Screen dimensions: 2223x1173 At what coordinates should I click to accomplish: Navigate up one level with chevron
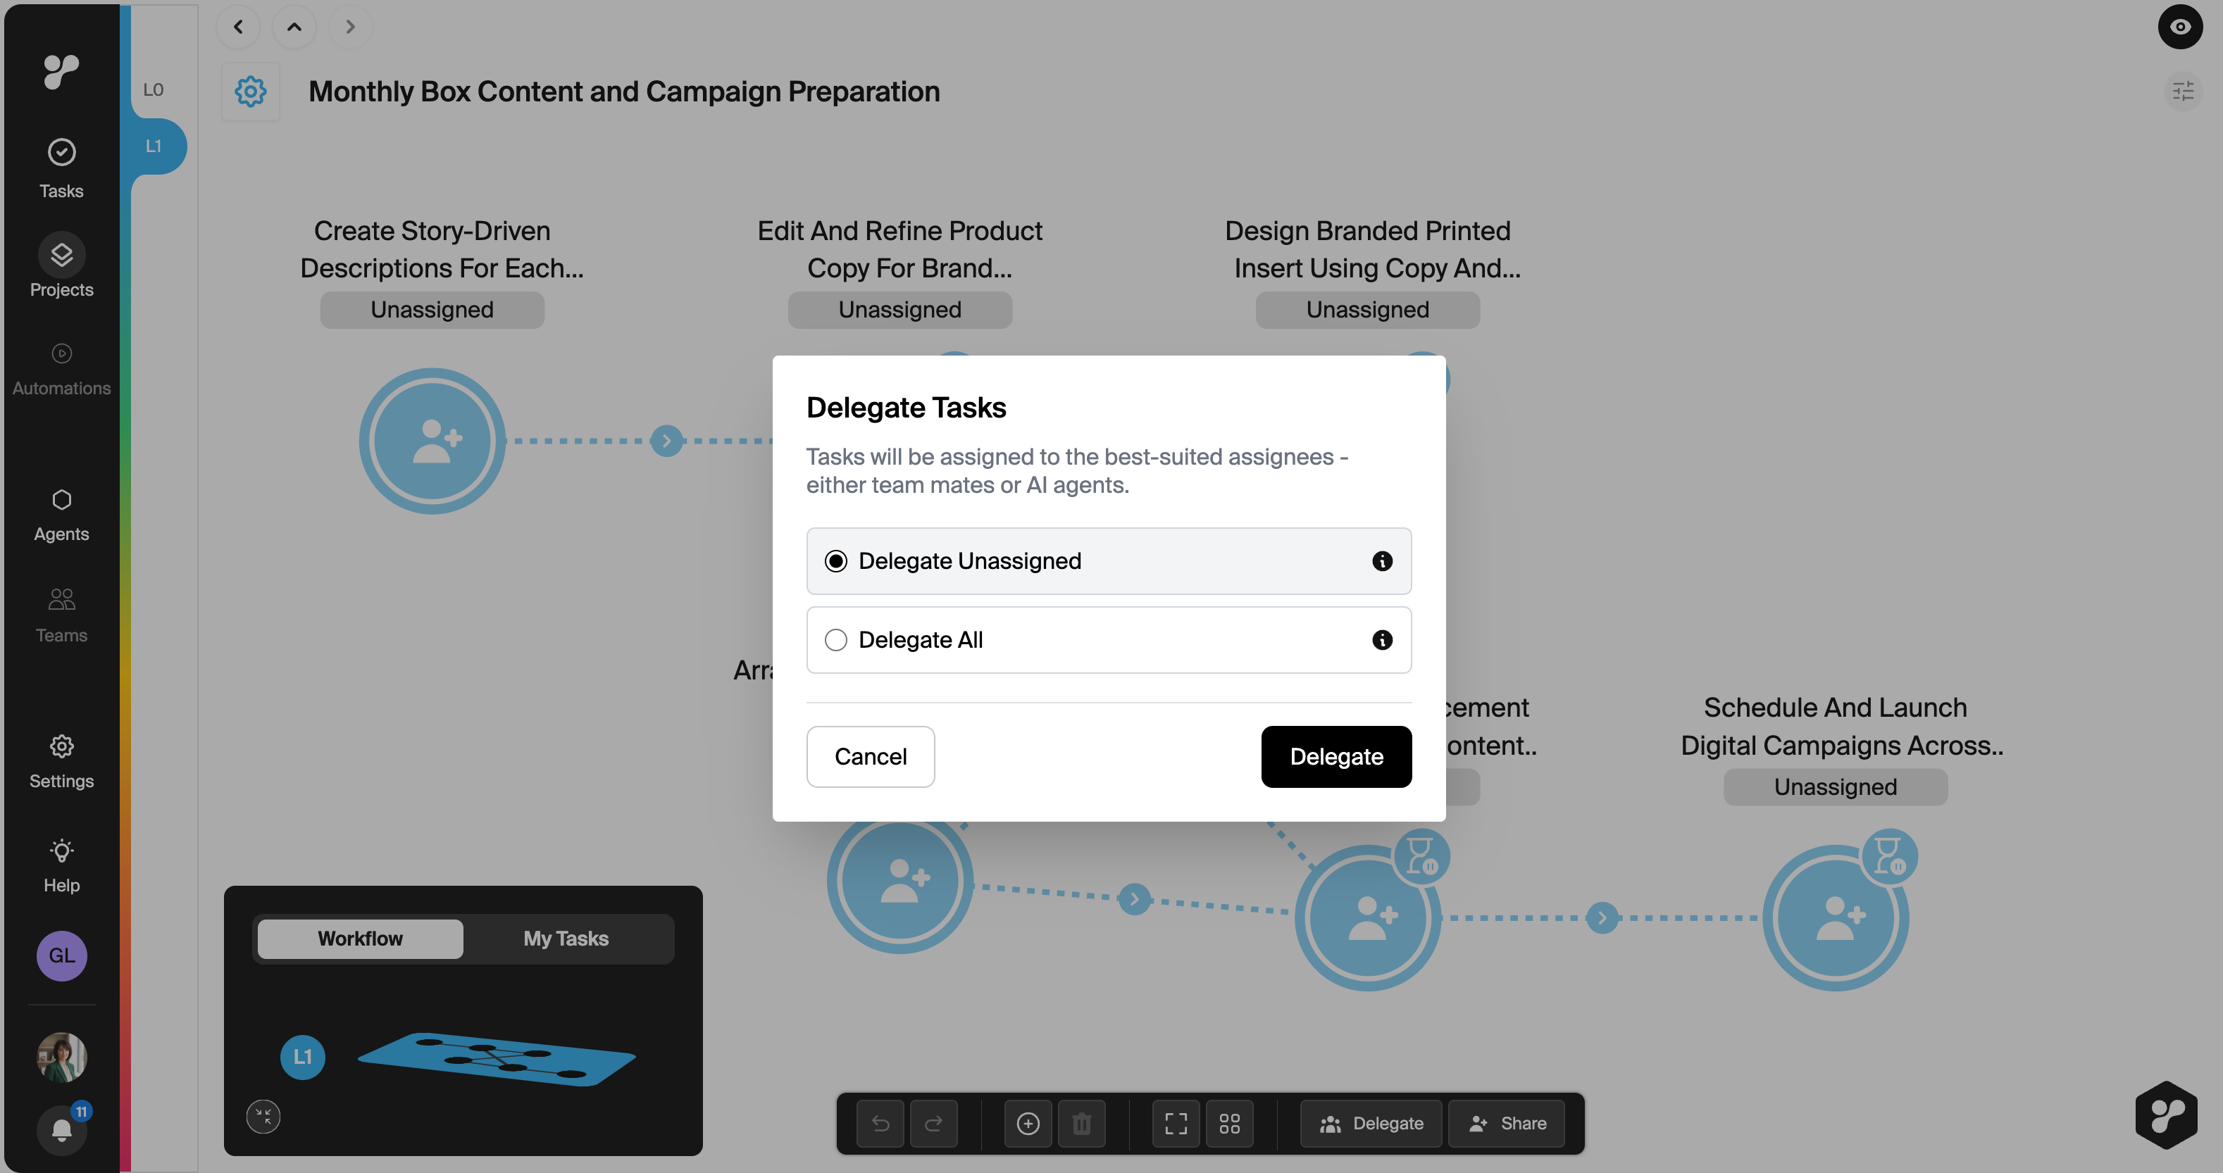[x=294, y=27]
